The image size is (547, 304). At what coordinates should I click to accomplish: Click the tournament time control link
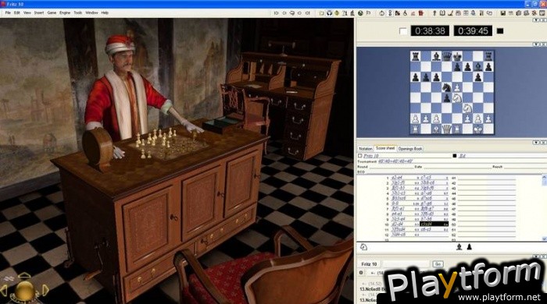395,161
